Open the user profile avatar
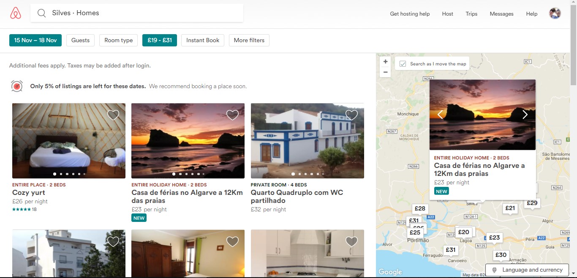This screenshot has height=278, width=577. [555, 13]
